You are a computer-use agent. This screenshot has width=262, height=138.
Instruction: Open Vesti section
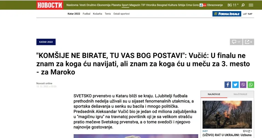(x=82, y=5)
